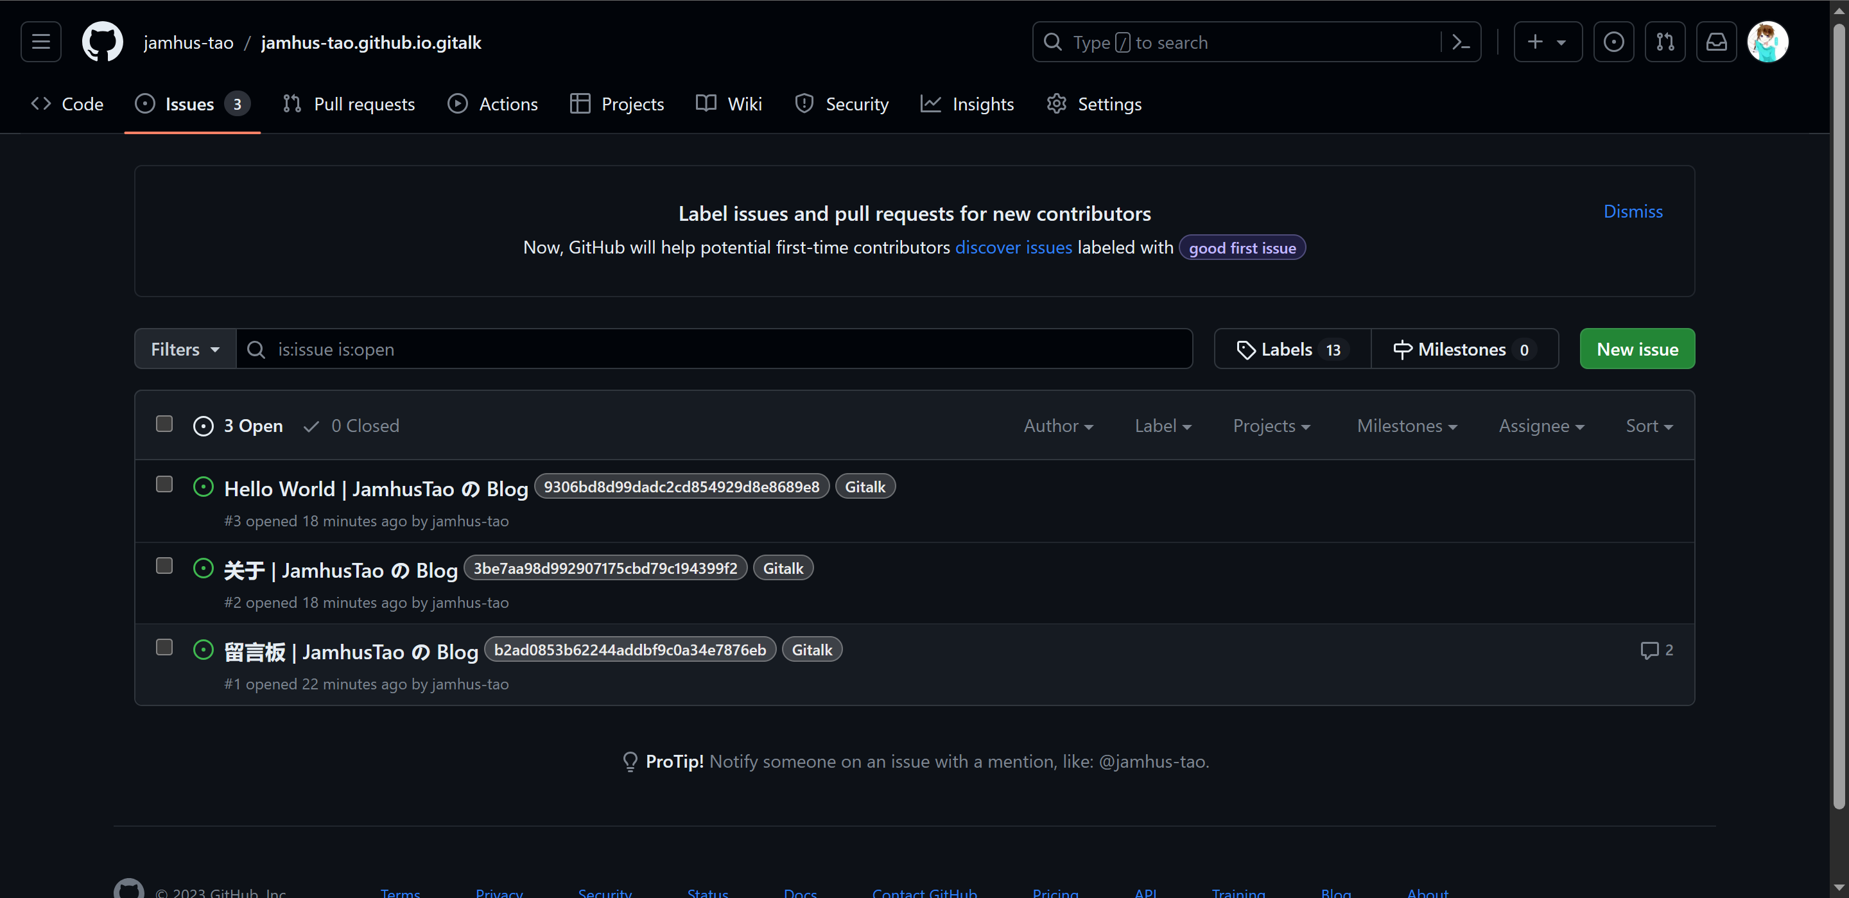The height and width of the screenshot is (898, 1849).
Task: Open the terminal/shell icon
Action: click(x=1467, y=41)
